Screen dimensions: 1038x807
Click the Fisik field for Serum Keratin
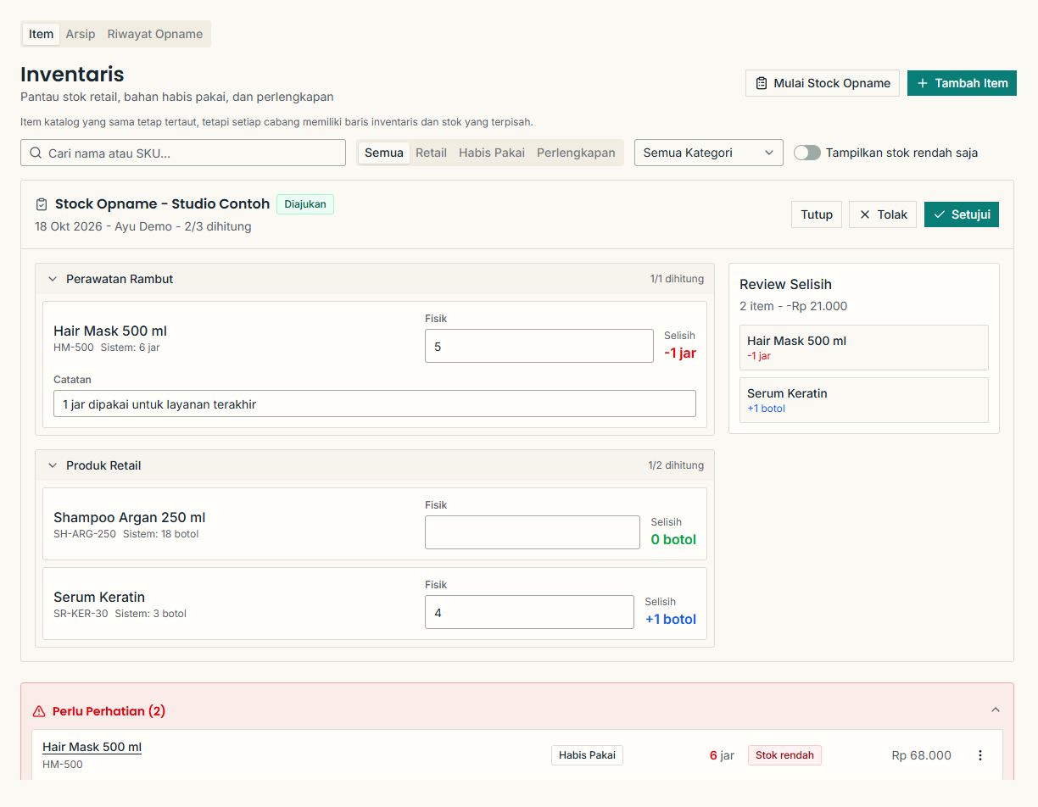click(x=529, y=612)
